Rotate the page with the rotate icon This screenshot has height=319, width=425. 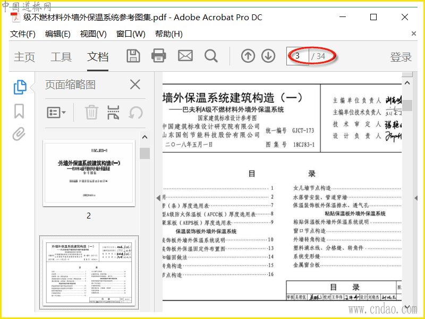pos(135,112)
